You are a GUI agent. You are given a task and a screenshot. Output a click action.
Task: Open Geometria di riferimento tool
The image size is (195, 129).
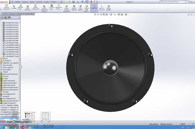point(58,7)
